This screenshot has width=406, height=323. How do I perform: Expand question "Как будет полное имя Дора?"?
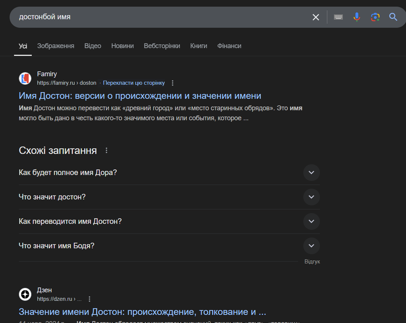(311, 172)
